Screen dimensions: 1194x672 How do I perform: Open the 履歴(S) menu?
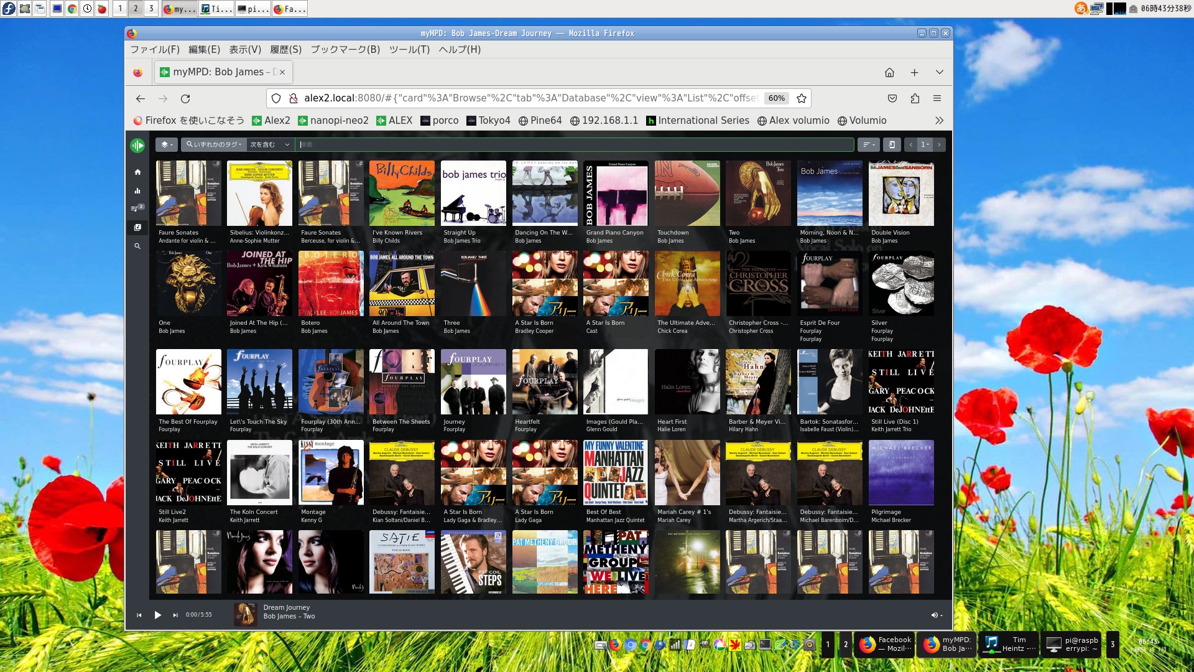click(x=285, y=49)
